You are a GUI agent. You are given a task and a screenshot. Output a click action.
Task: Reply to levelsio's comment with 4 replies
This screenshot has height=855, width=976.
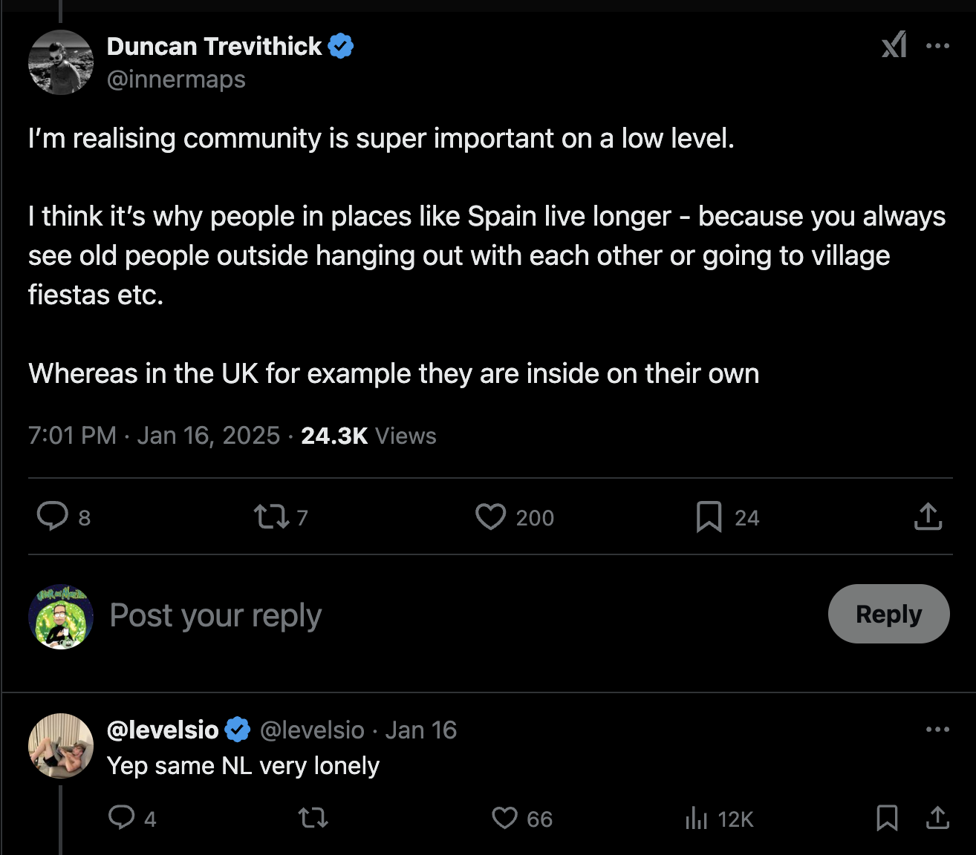coord(122,818)
